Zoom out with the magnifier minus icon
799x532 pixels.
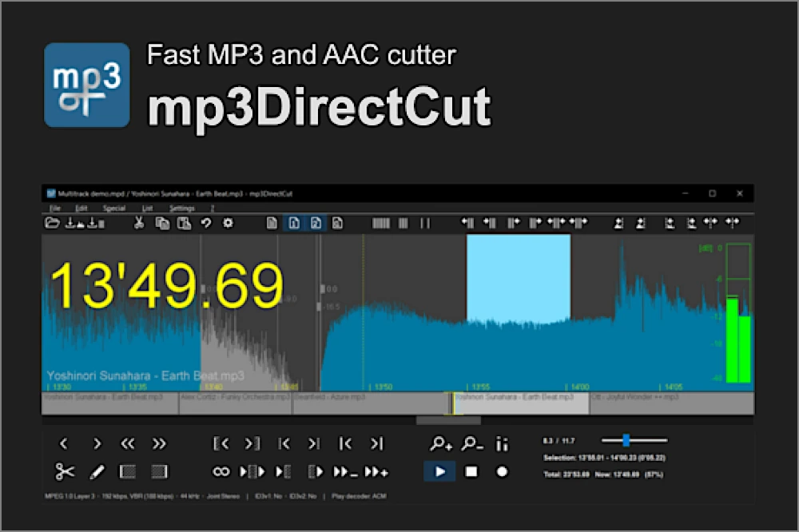point(472,444)
